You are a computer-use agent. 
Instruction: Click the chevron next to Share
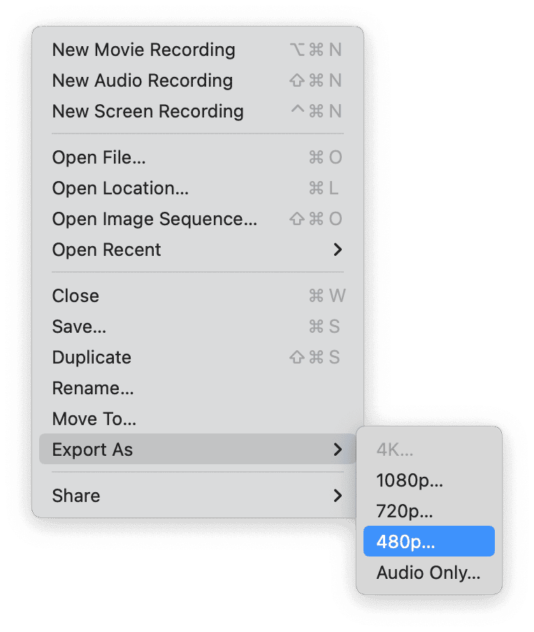coord(338,496)
